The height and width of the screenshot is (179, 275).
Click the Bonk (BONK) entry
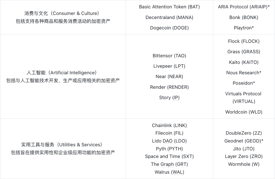[x=244, y=17]
